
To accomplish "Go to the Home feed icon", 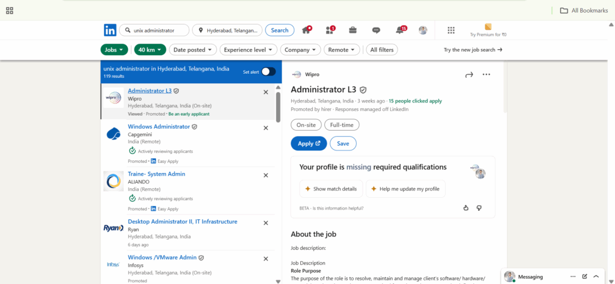I will [307, 30].
